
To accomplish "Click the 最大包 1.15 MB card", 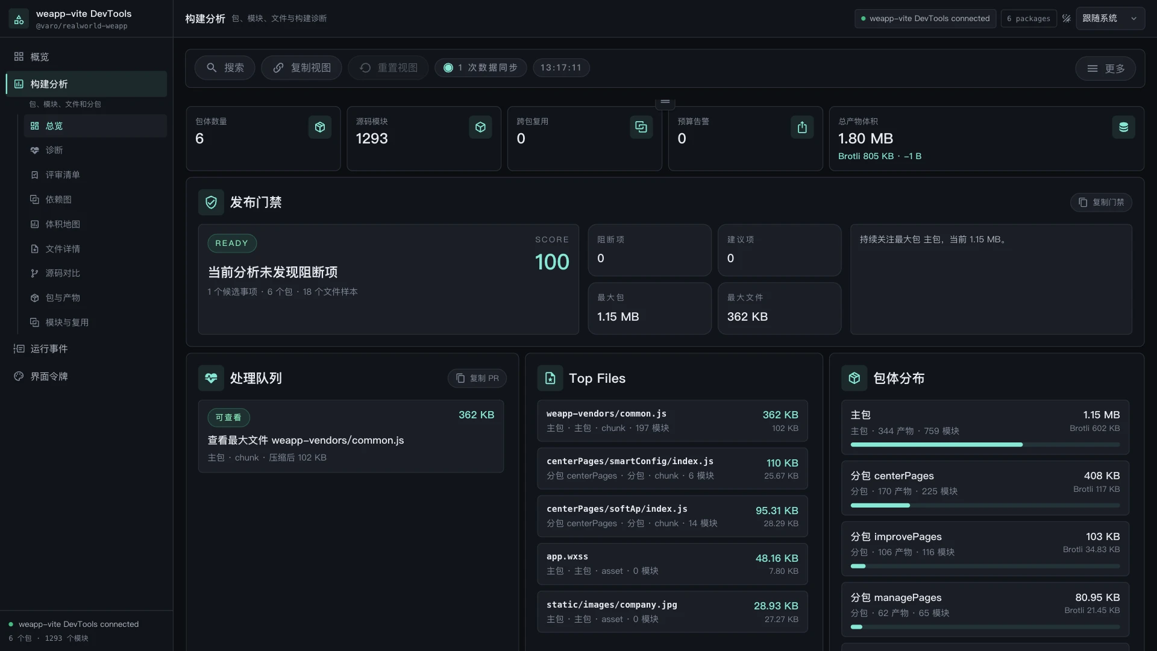I will 650,308.
